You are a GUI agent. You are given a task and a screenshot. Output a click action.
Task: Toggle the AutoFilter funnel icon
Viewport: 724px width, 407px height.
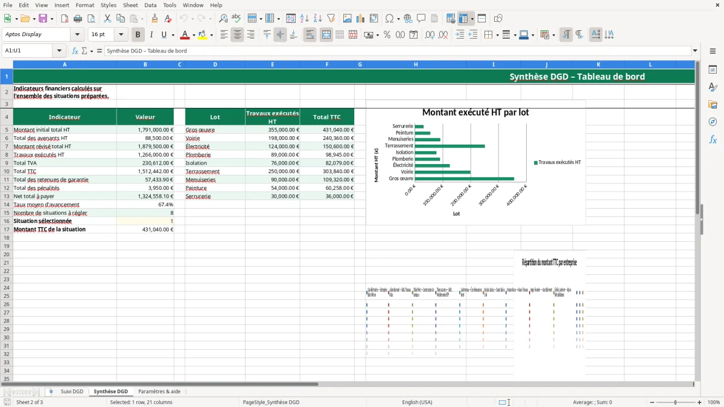pyautogui.click(x=331, y=19)
